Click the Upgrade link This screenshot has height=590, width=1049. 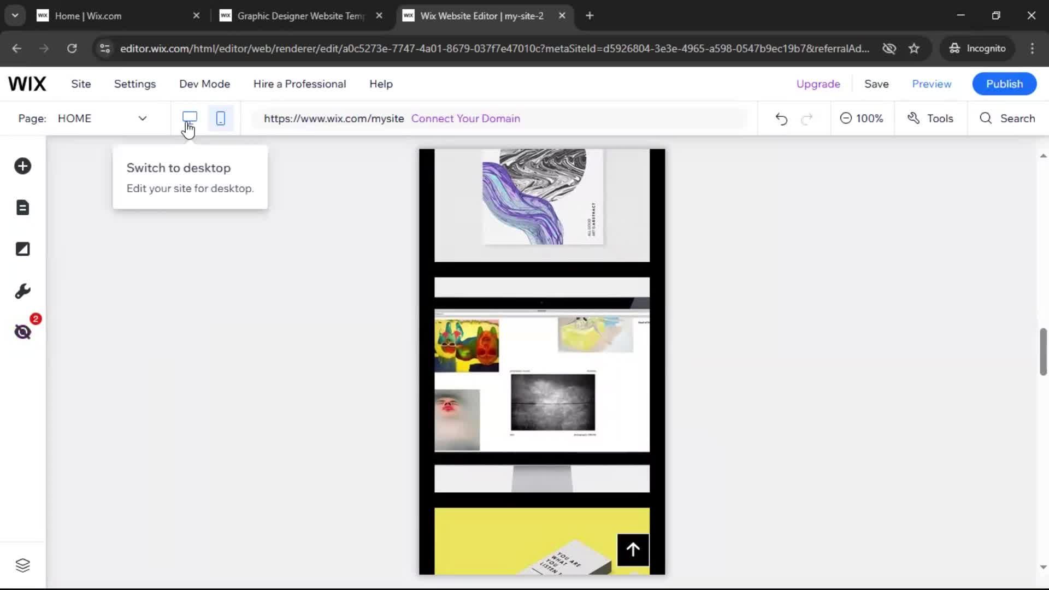(x=818, y=84)
